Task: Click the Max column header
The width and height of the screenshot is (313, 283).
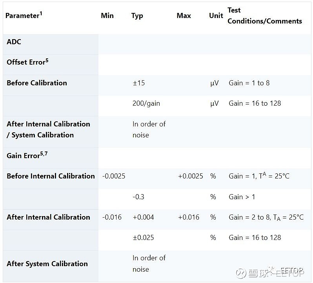Action: [184, 16]
